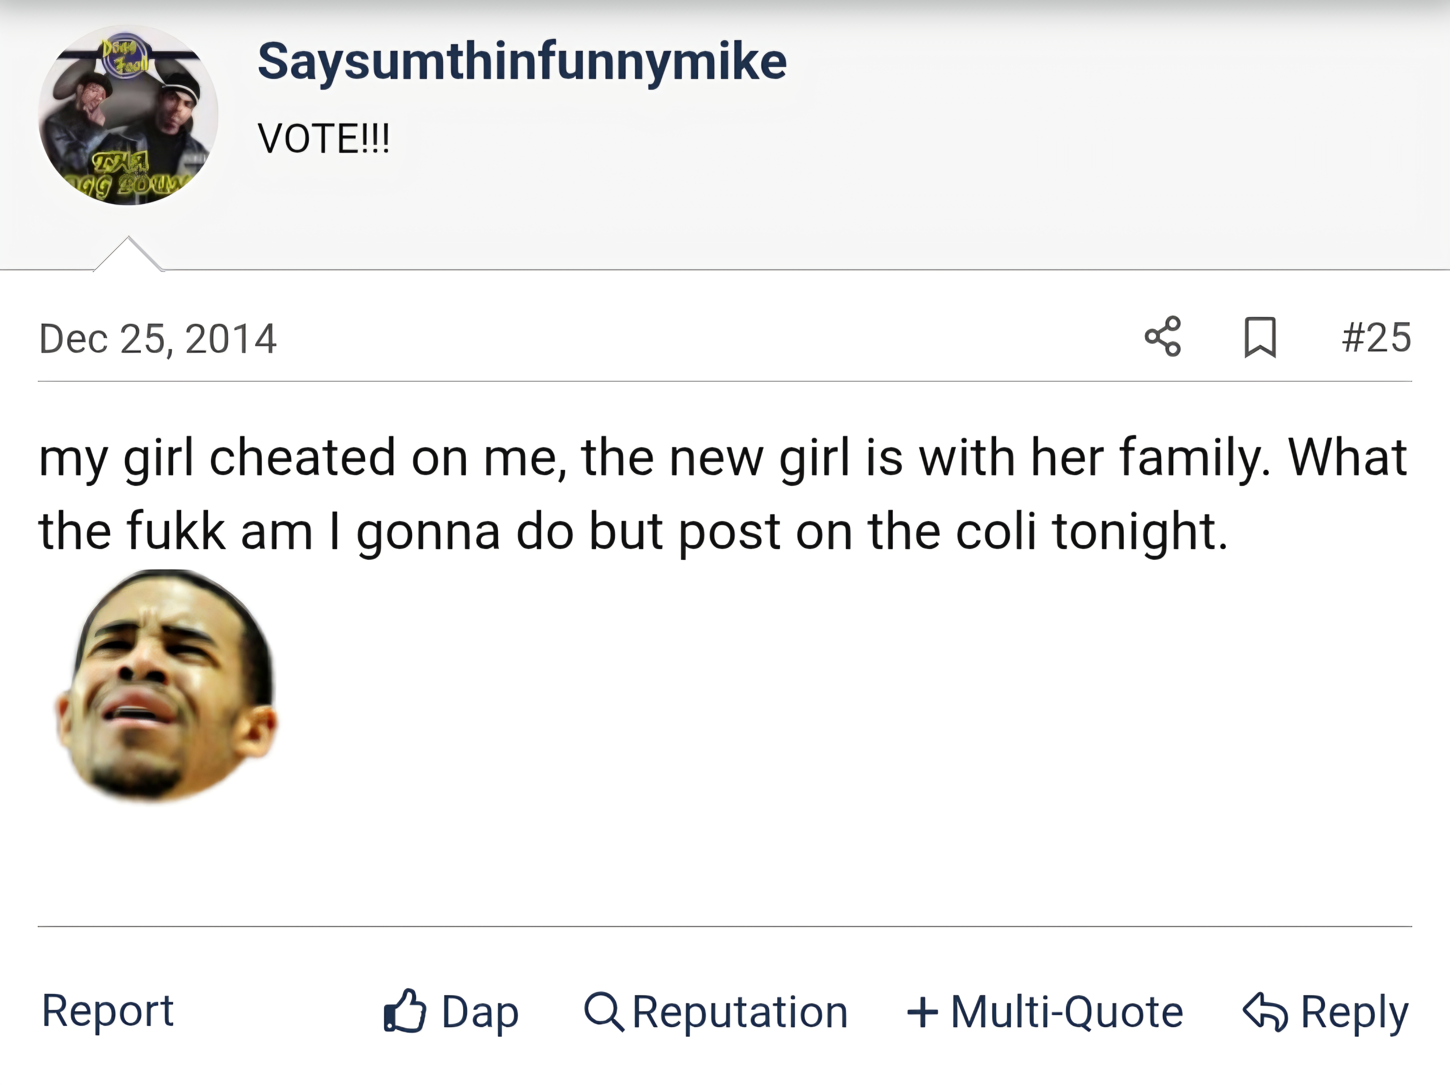The width and height of the screenshot is (1450, 1085).
Task: Select the Multi-Quote label
Action: point(1067,1011)
